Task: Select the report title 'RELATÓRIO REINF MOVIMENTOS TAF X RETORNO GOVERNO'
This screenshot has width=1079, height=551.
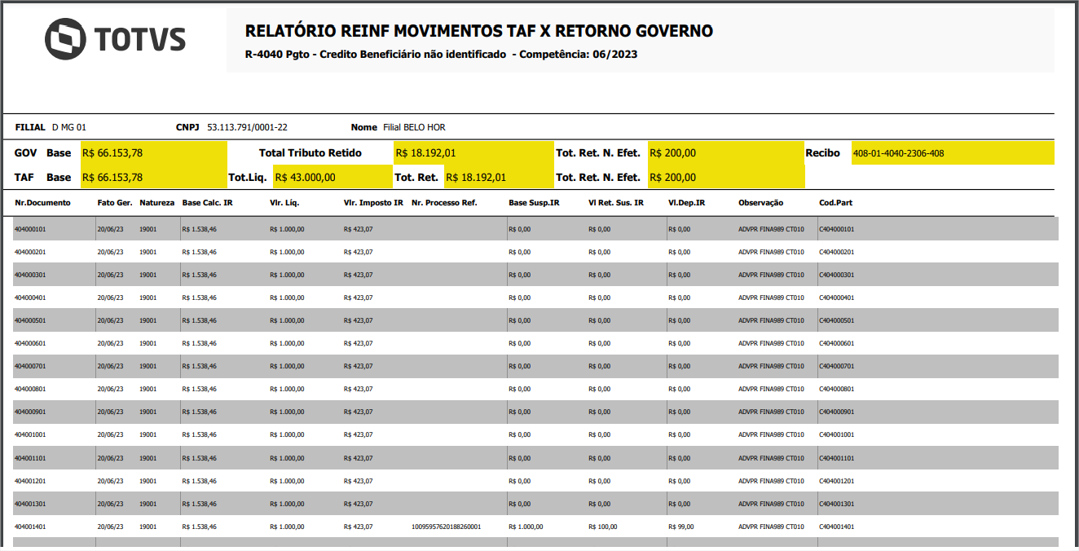Action: point(479,32)
